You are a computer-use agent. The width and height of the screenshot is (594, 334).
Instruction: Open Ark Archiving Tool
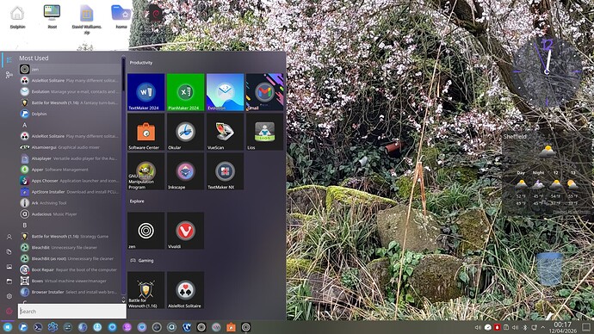click(x=70, y=202)
